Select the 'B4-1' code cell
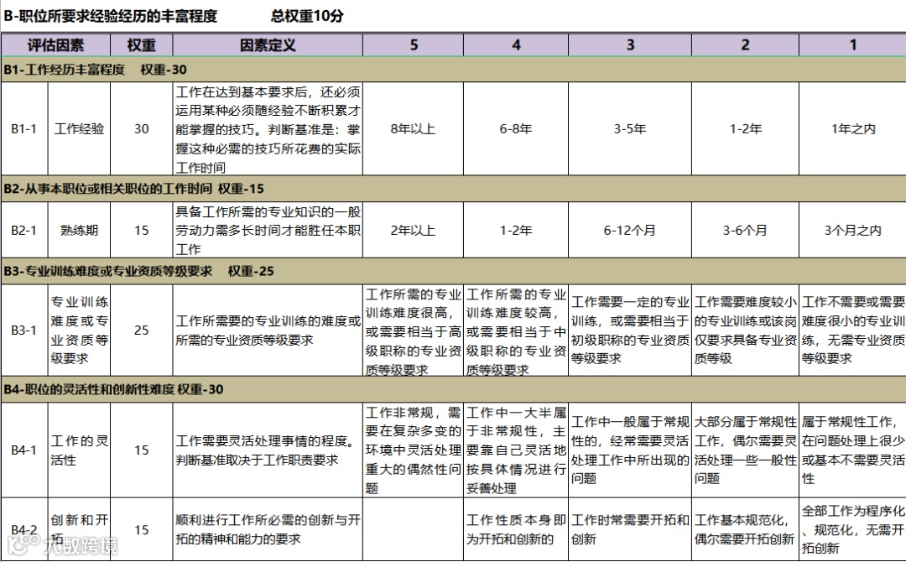906x562 pixels. click(24, 450)
